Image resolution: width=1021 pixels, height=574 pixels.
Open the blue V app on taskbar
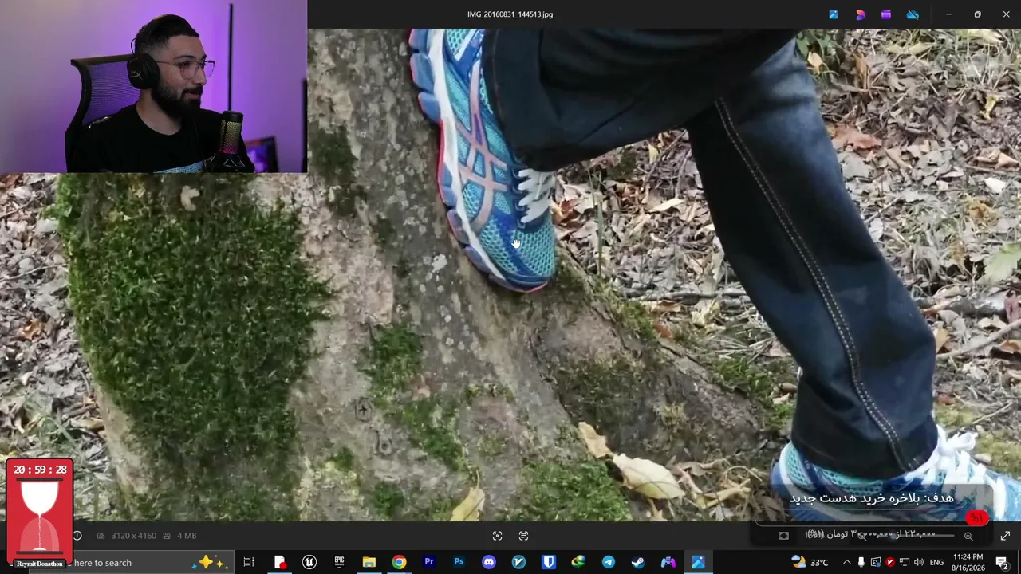pos(518,563)
